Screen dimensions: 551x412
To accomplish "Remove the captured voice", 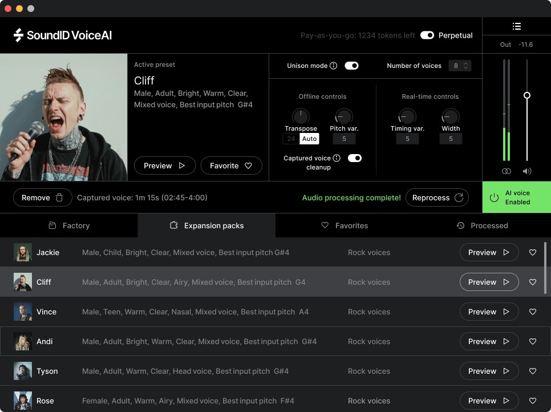I will tap(43, 197).
